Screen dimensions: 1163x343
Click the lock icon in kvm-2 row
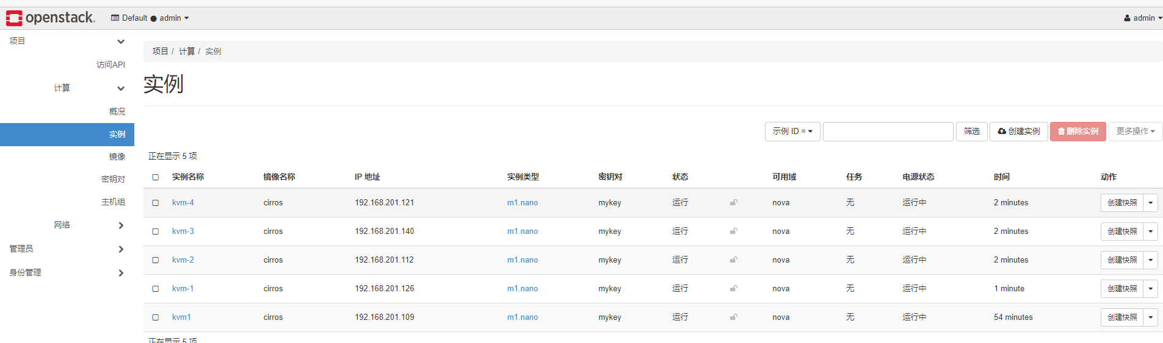click(x=733, y=260)
